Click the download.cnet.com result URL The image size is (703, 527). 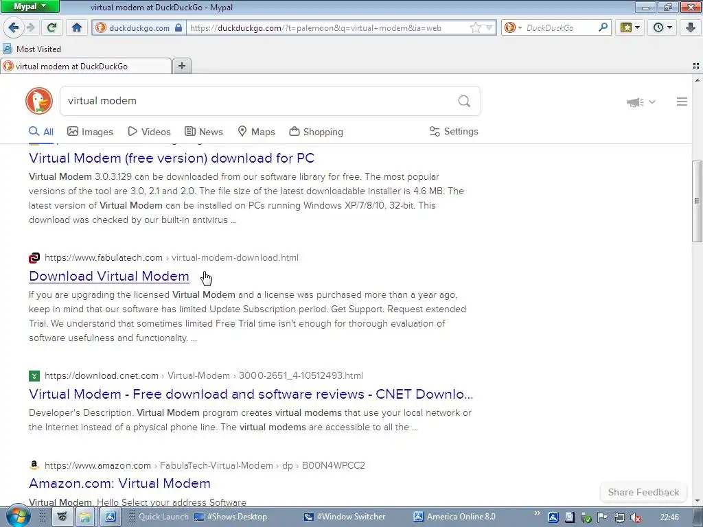(203, 375)
